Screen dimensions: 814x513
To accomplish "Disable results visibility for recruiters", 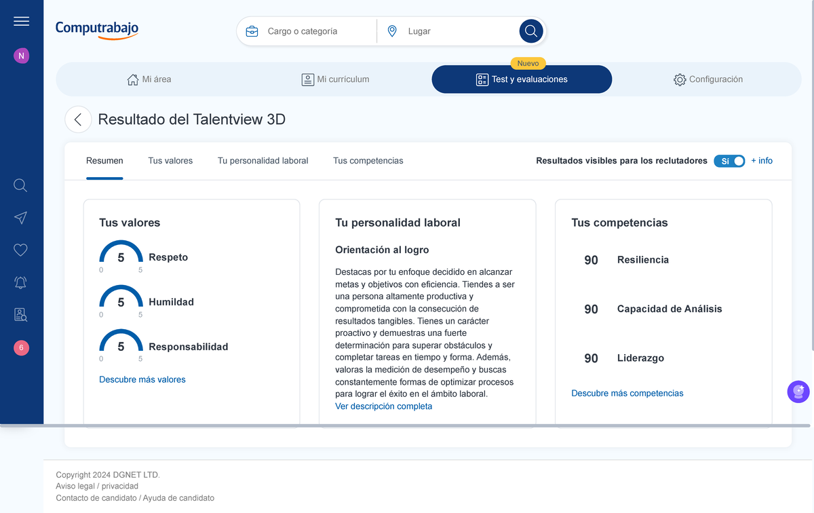I will coord(729,161).
